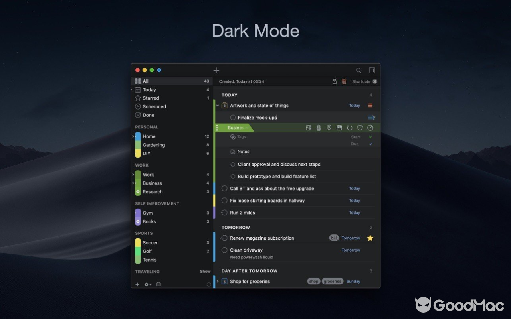Delete the entry using the trash icon
Screen dimensions: 511x319
coord(344,81)
